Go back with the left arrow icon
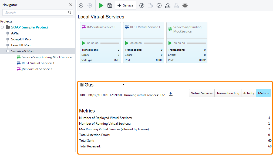Screen dimensions: 273x155 tap(81, 6)
